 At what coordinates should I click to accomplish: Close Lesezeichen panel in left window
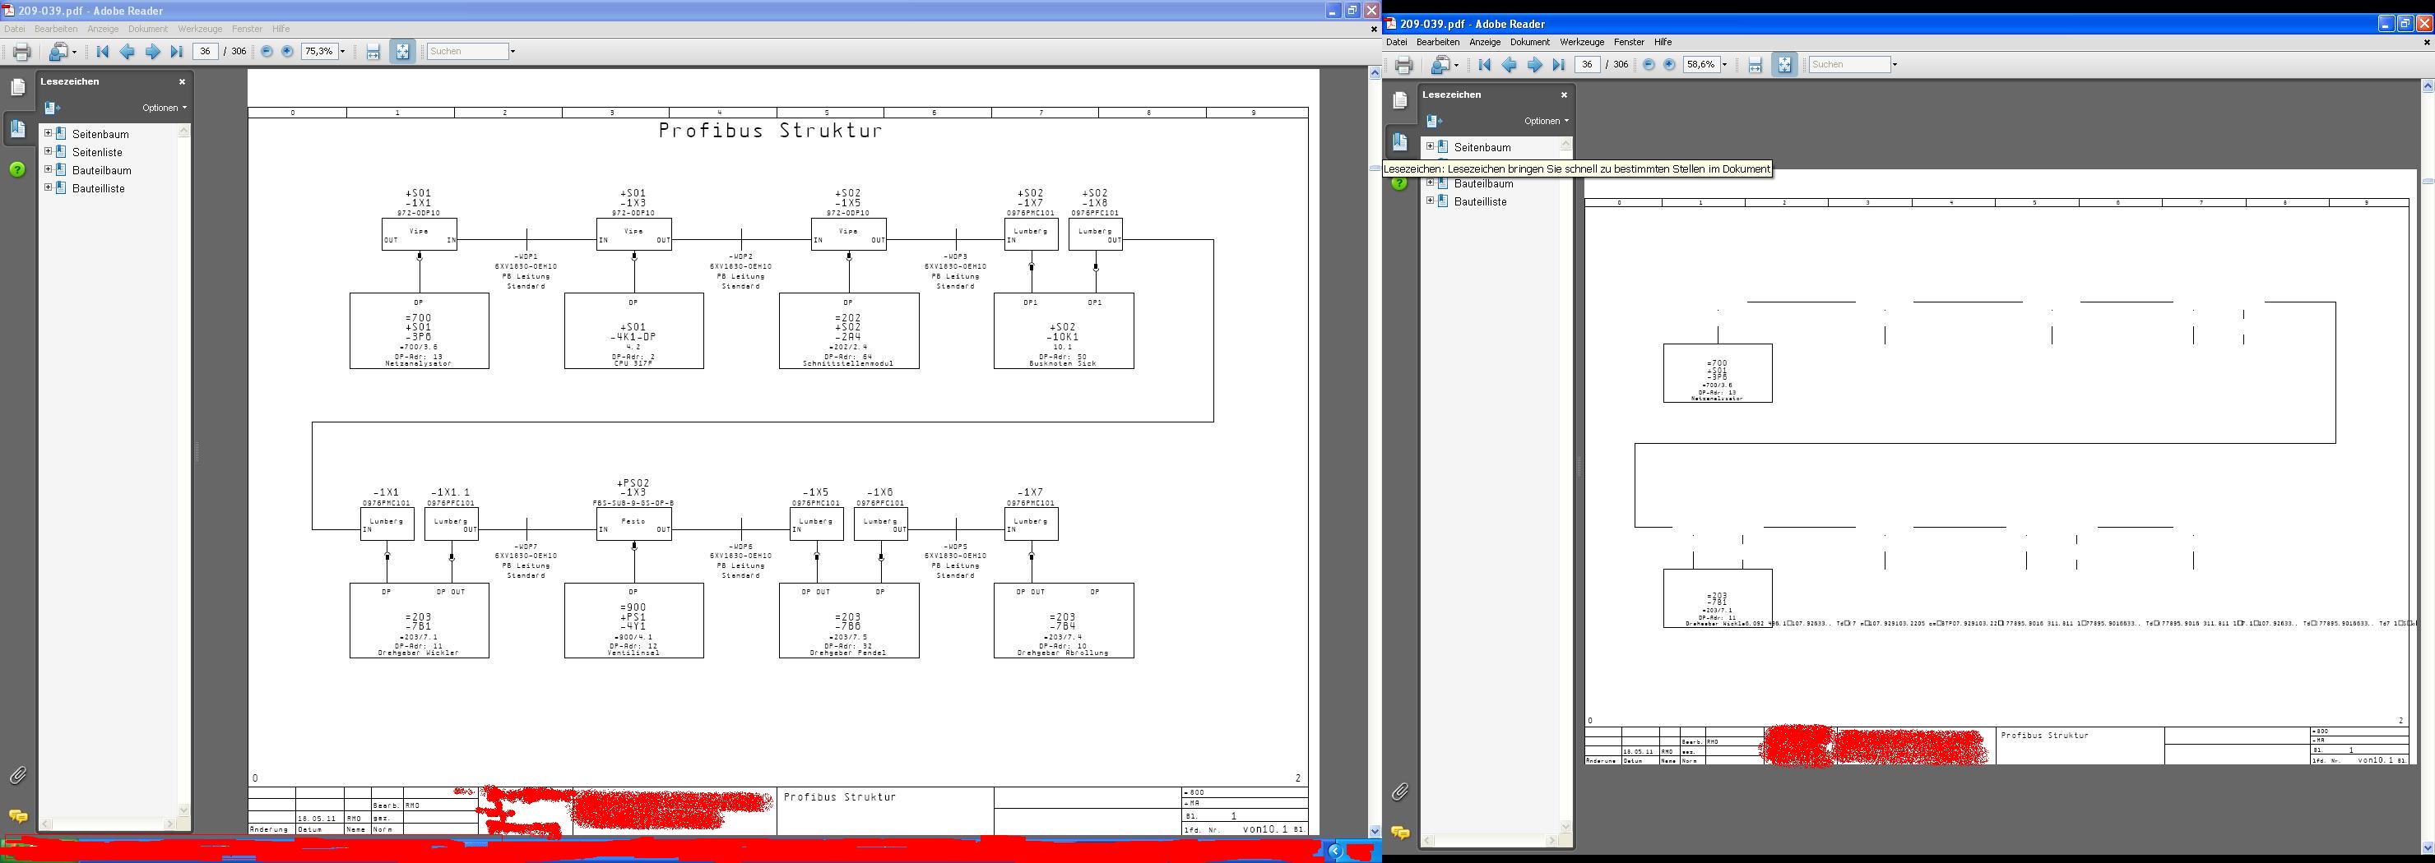(183, 82)
